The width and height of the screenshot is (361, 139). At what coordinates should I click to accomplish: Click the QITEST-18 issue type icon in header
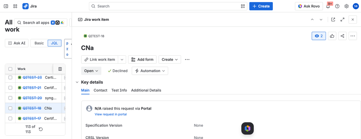click(85, 36)
